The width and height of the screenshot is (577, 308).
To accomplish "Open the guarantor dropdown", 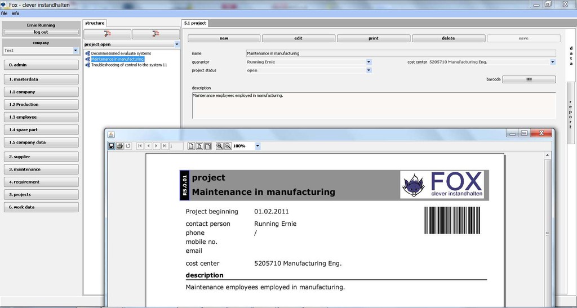I will [x=369, y=62].
